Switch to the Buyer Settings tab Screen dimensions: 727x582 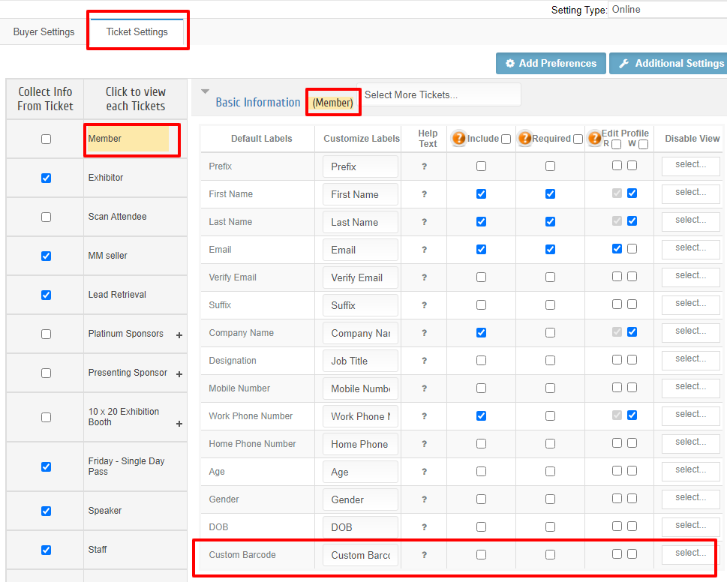pyautogui.click(x=44, y=32)
